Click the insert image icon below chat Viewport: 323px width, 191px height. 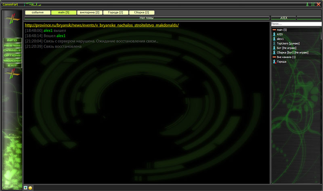pyautogui.click(x=26, y=188)
